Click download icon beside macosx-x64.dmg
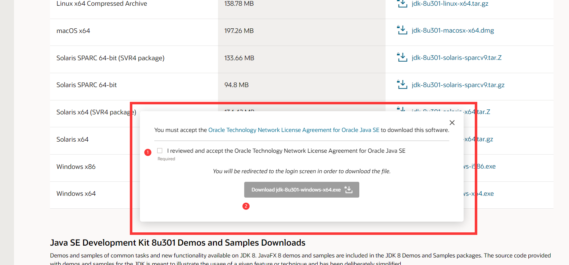Image resolution: width=569 pixels, height=265 pixels. [402, 30]
